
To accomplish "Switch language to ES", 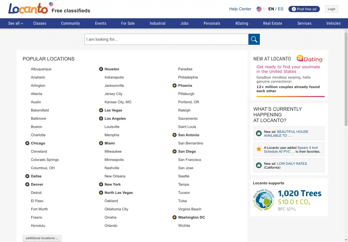I will click(x=280, y=9).
